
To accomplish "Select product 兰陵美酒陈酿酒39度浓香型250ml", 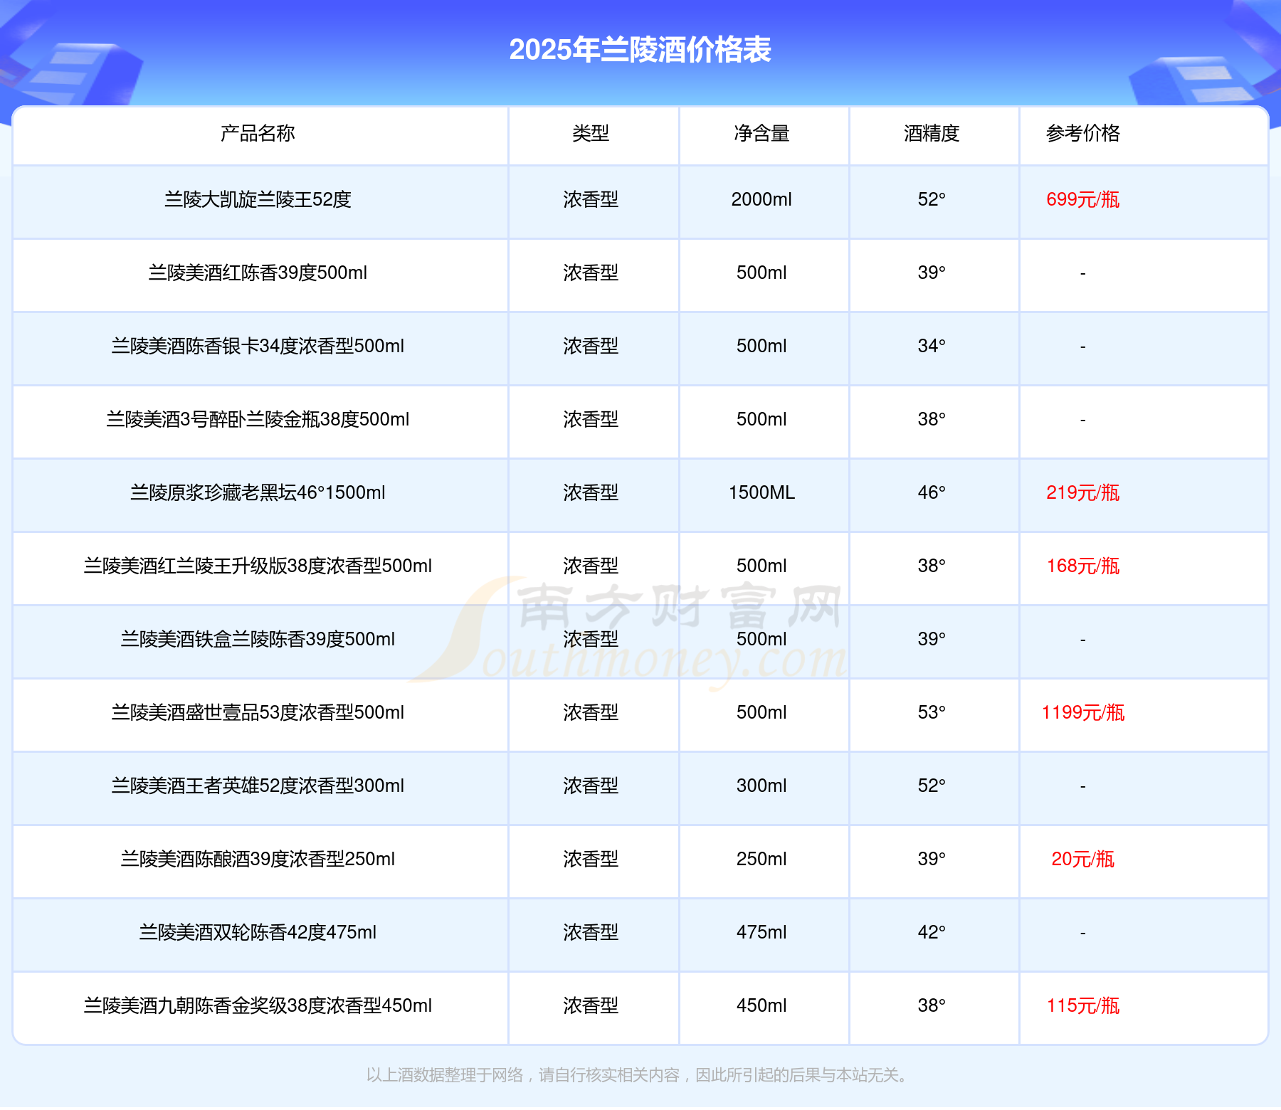I will coord(258,859).
